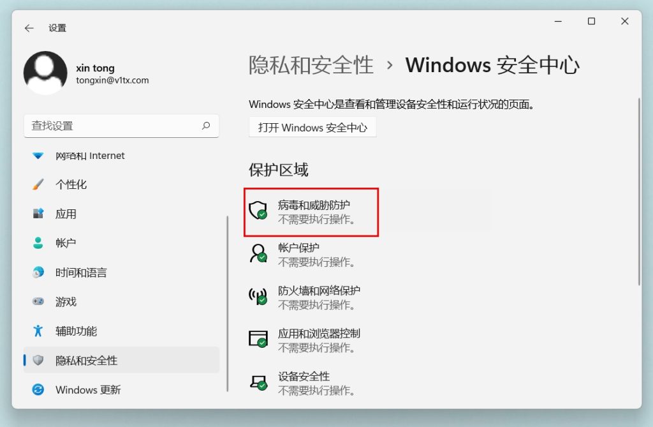Open 病毒和威胁防护 protection area

pos(311,212)
